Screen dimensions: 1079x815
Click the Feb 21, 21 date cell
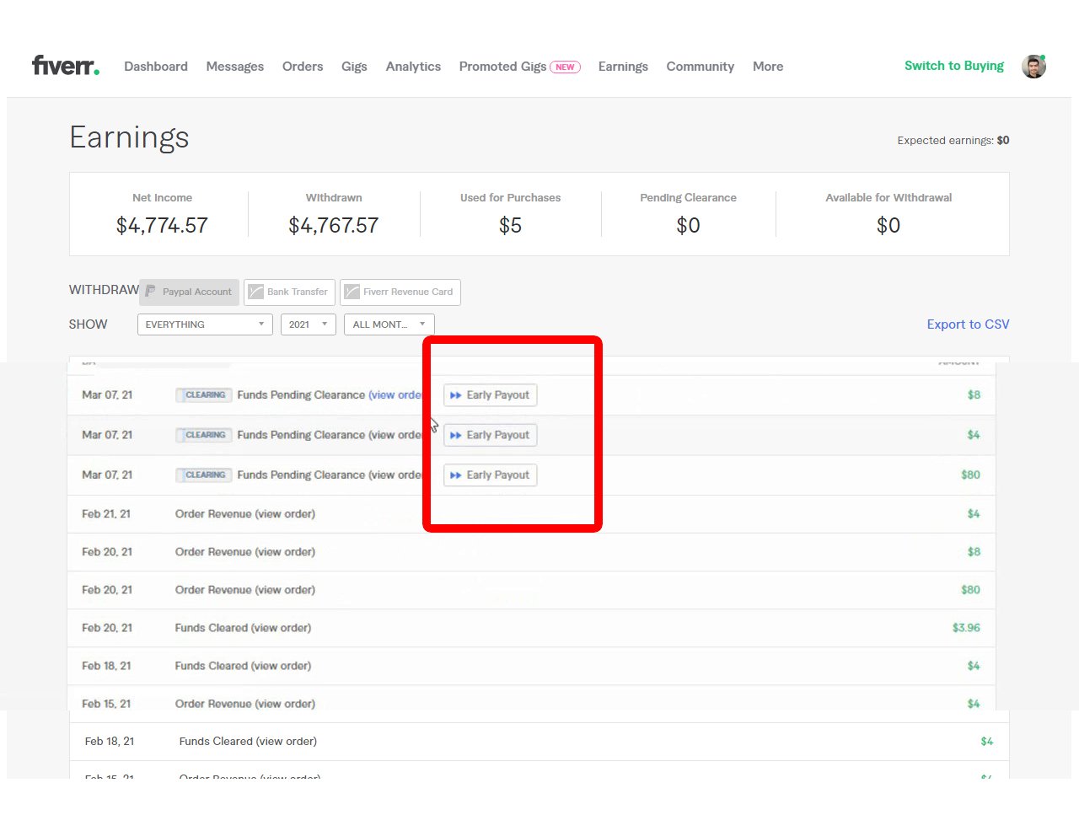tap(107, 514)
